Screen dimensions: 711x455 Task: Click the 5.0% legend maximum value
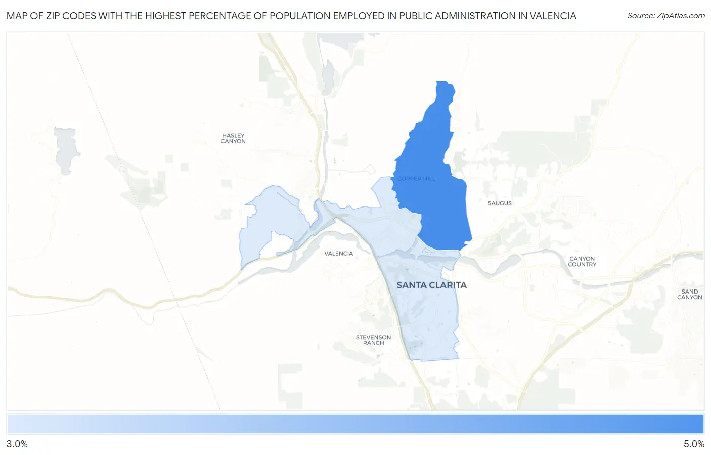point(694,444)
